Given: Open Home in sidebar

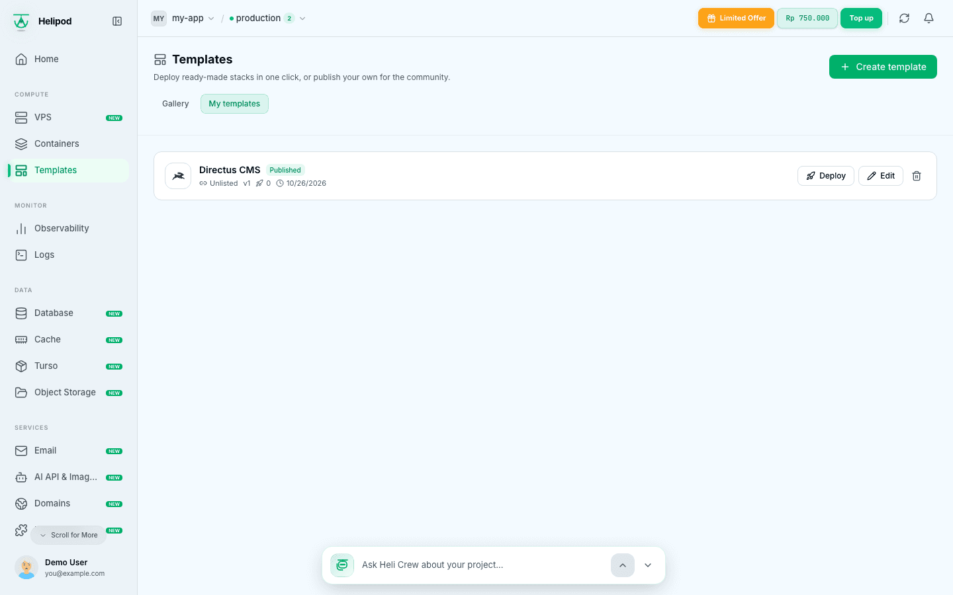Looking at the screenshot, I should (69, 59).
